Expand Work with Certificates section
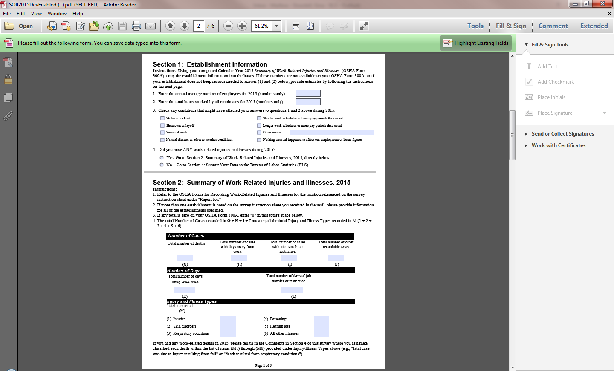614x371 pixels. click(x=558, y=145)
